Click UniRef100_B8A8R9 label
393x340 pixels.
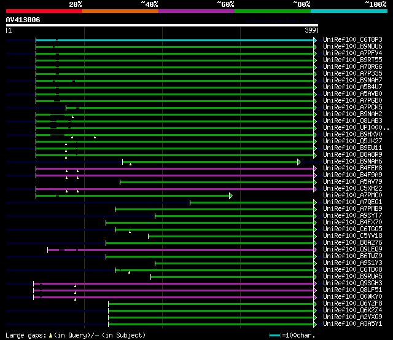[x=352, y=155]
